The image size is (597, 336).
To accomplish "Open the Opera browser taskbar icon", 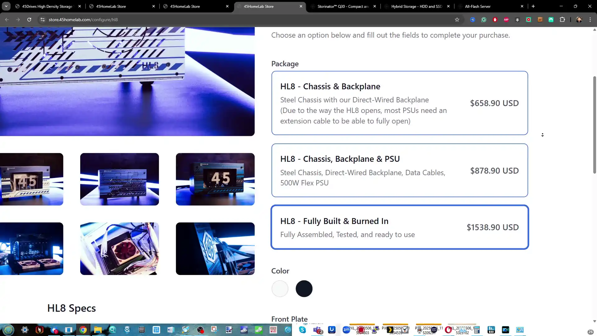I will 448,330.
